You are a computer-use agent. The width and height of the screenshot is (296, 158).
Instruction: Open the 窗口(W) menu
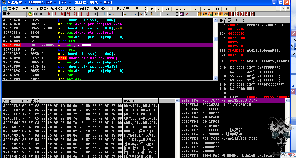point(85,8)
